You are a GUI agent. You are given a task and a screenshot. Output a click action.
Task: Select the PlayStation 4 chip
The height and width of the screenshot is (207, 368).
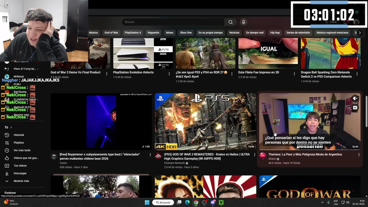pos(133,33)
